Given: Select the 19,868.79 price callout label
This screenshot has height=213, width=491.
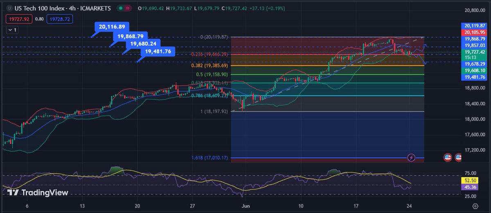Looking at the screenshot, I should tap(130, 36).
